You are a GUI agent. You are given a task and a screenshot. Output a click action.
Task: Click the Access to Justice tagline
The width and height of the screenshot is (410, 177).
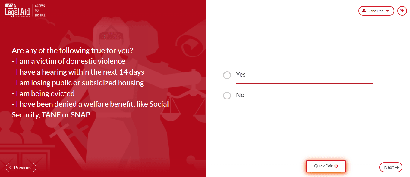[40, 11]
